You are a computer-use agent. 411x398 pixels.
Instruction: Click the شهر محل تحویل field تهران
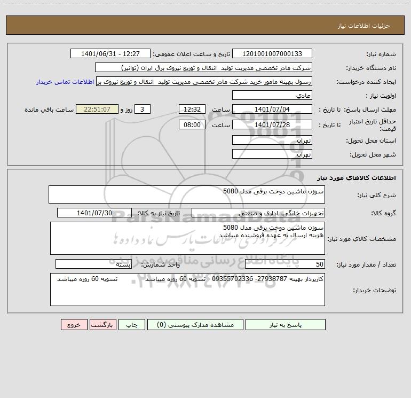(x=272, y=154)
